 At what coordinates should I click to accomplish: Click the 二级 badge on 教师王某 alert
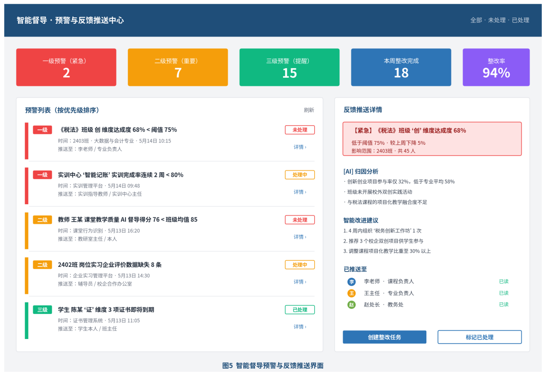pyautogui.click(x=43, y=220)
